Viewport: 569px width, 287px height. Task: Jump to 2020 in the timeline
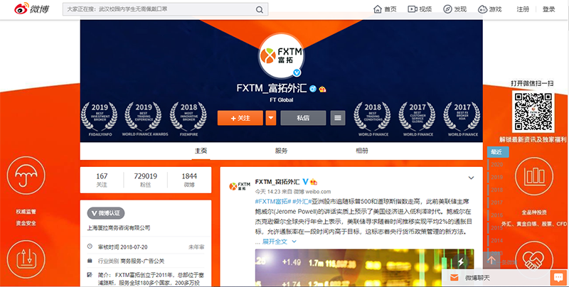point(496,165)
